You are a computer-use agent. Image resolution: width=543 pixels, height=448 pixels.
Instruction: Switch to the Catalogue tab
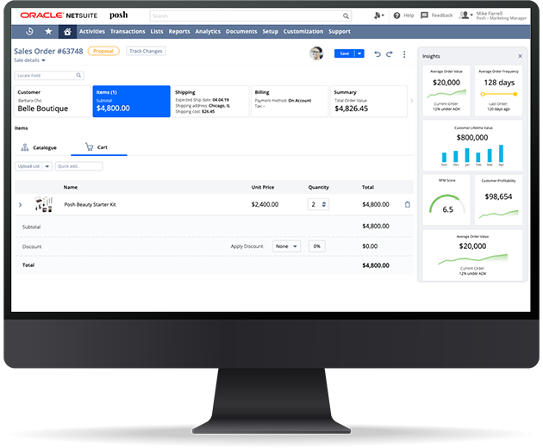pos(39,147)
